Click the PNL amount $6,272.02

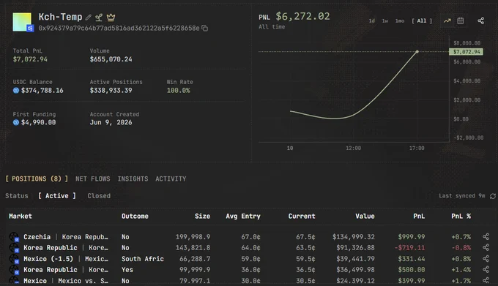coord(302,16)
